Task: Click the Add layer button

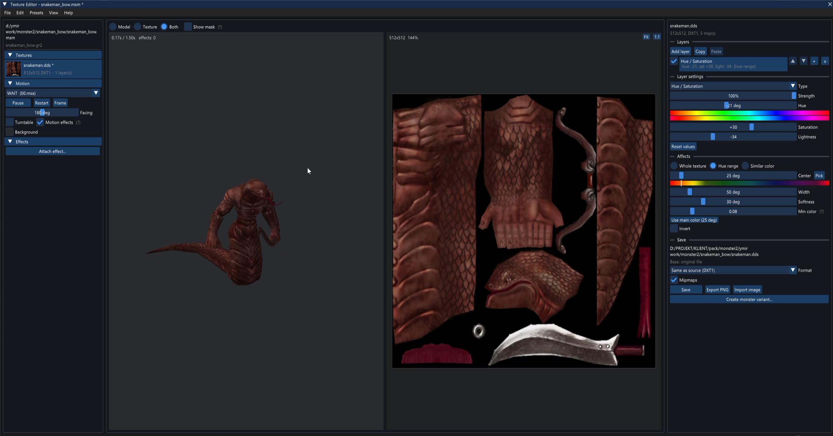Action: [x=680, y=52]
